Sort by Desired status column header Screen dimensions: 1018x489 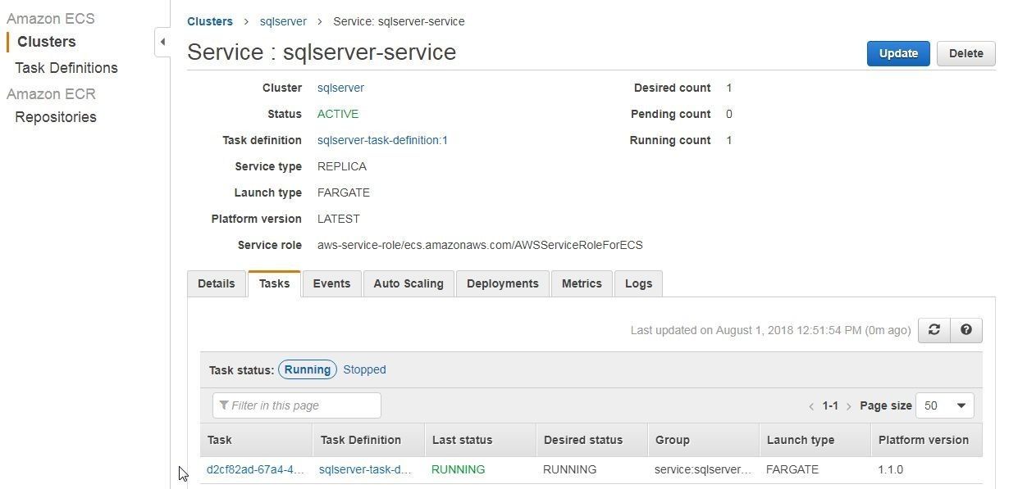click(591, 440)
